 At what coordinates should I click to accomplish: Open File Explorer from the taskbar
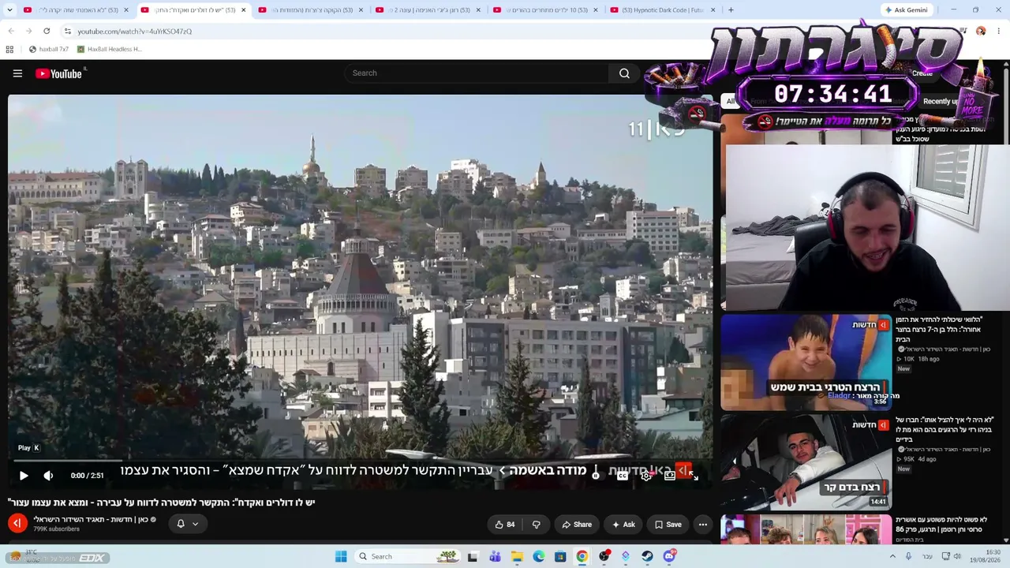tap(517, 557)
